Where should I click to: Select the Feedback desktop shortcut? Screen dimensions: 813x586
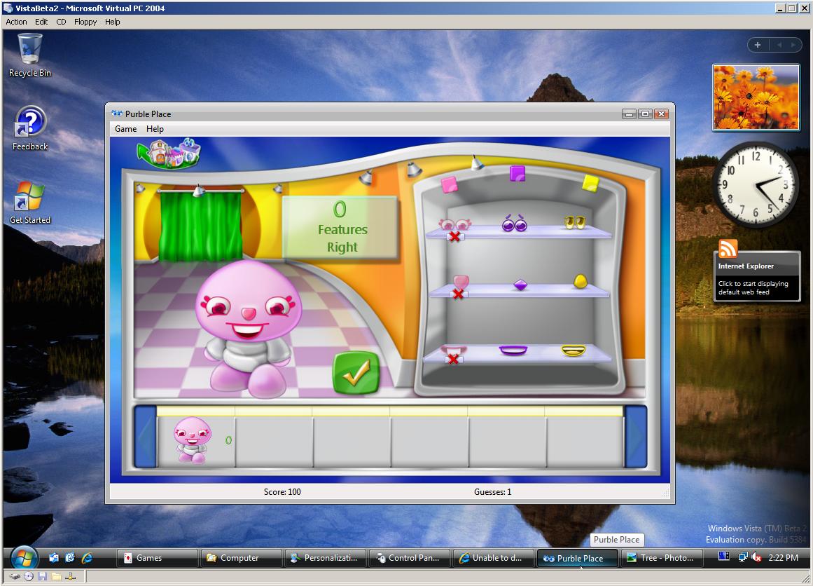[30, 128]
